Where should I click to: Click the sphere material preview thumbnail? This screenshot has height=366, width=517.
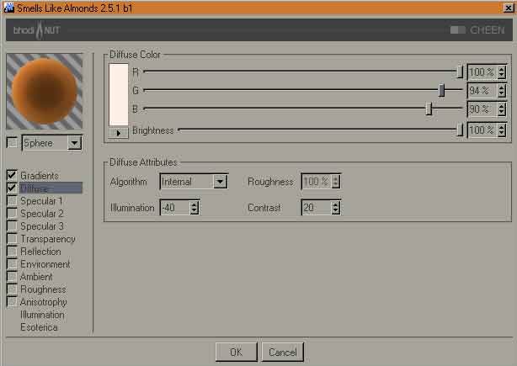44,91
